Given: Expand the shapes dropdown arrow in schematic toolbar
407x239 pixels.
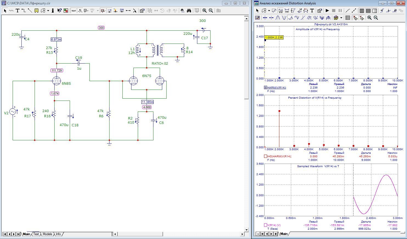Looking at the screenshot, I should click(48, 11).
